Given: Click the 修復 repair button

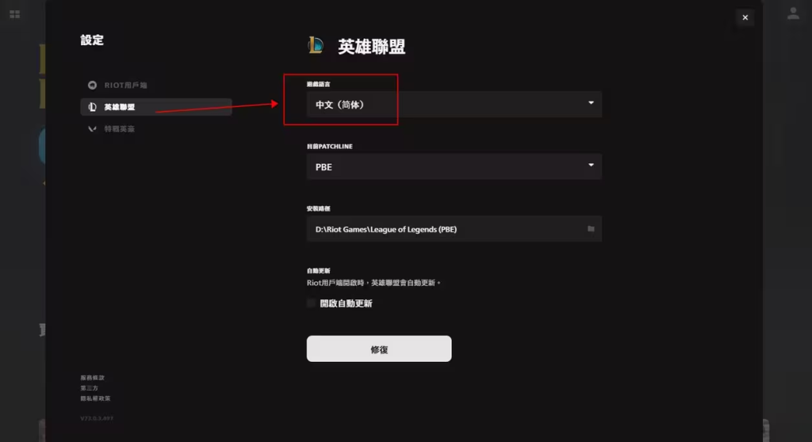Looking at the screenshot, I should point(379,349).
